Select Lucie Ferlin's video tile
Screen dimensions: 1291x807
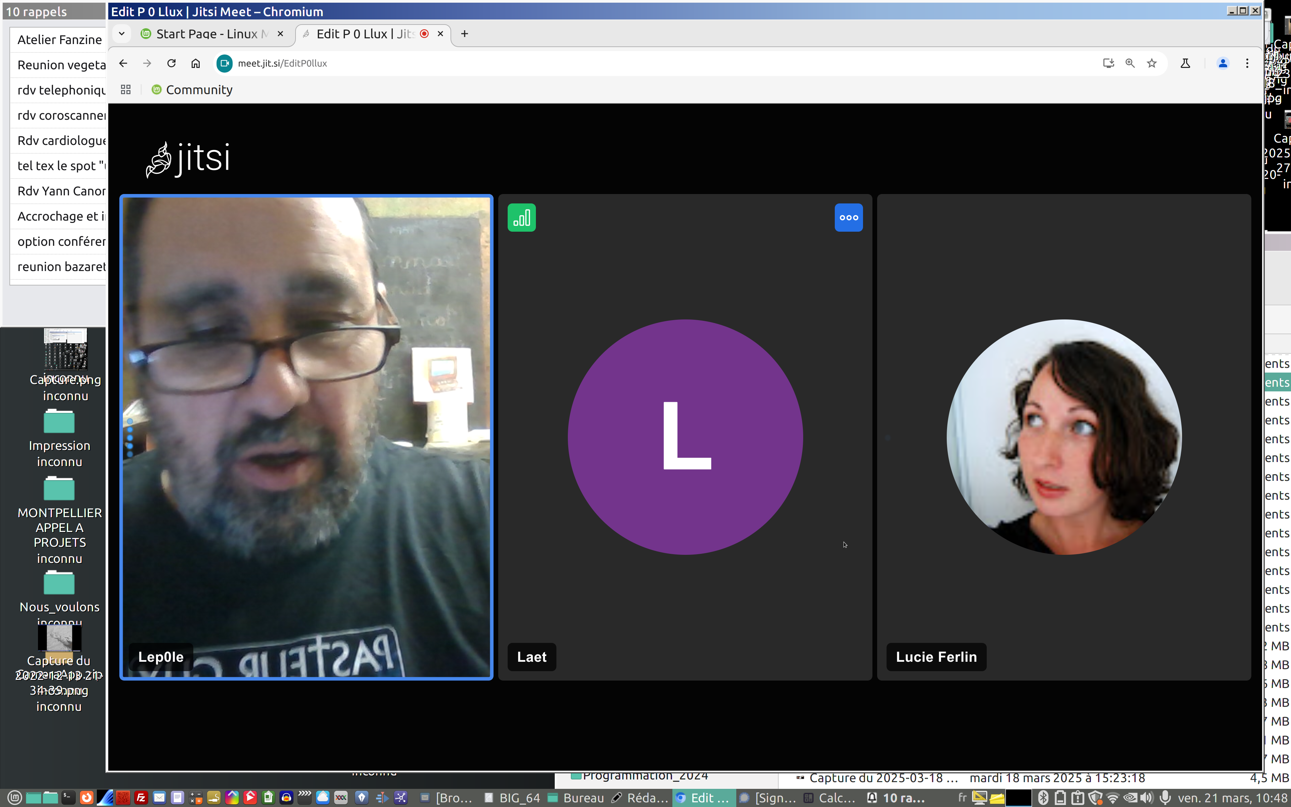tap(1064, 436)
